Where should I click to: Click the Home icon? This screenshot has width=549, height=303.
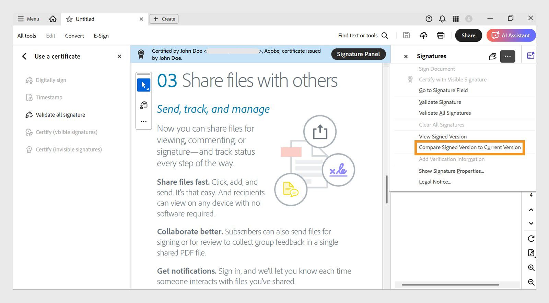53,19
